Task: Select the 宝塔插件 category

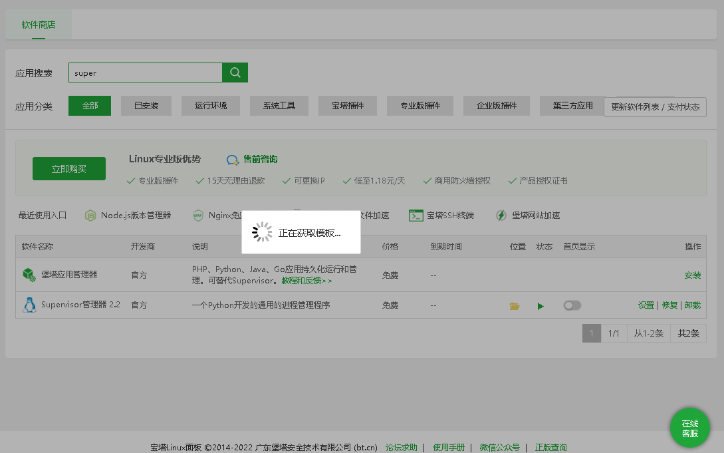Action: [348, 106]
